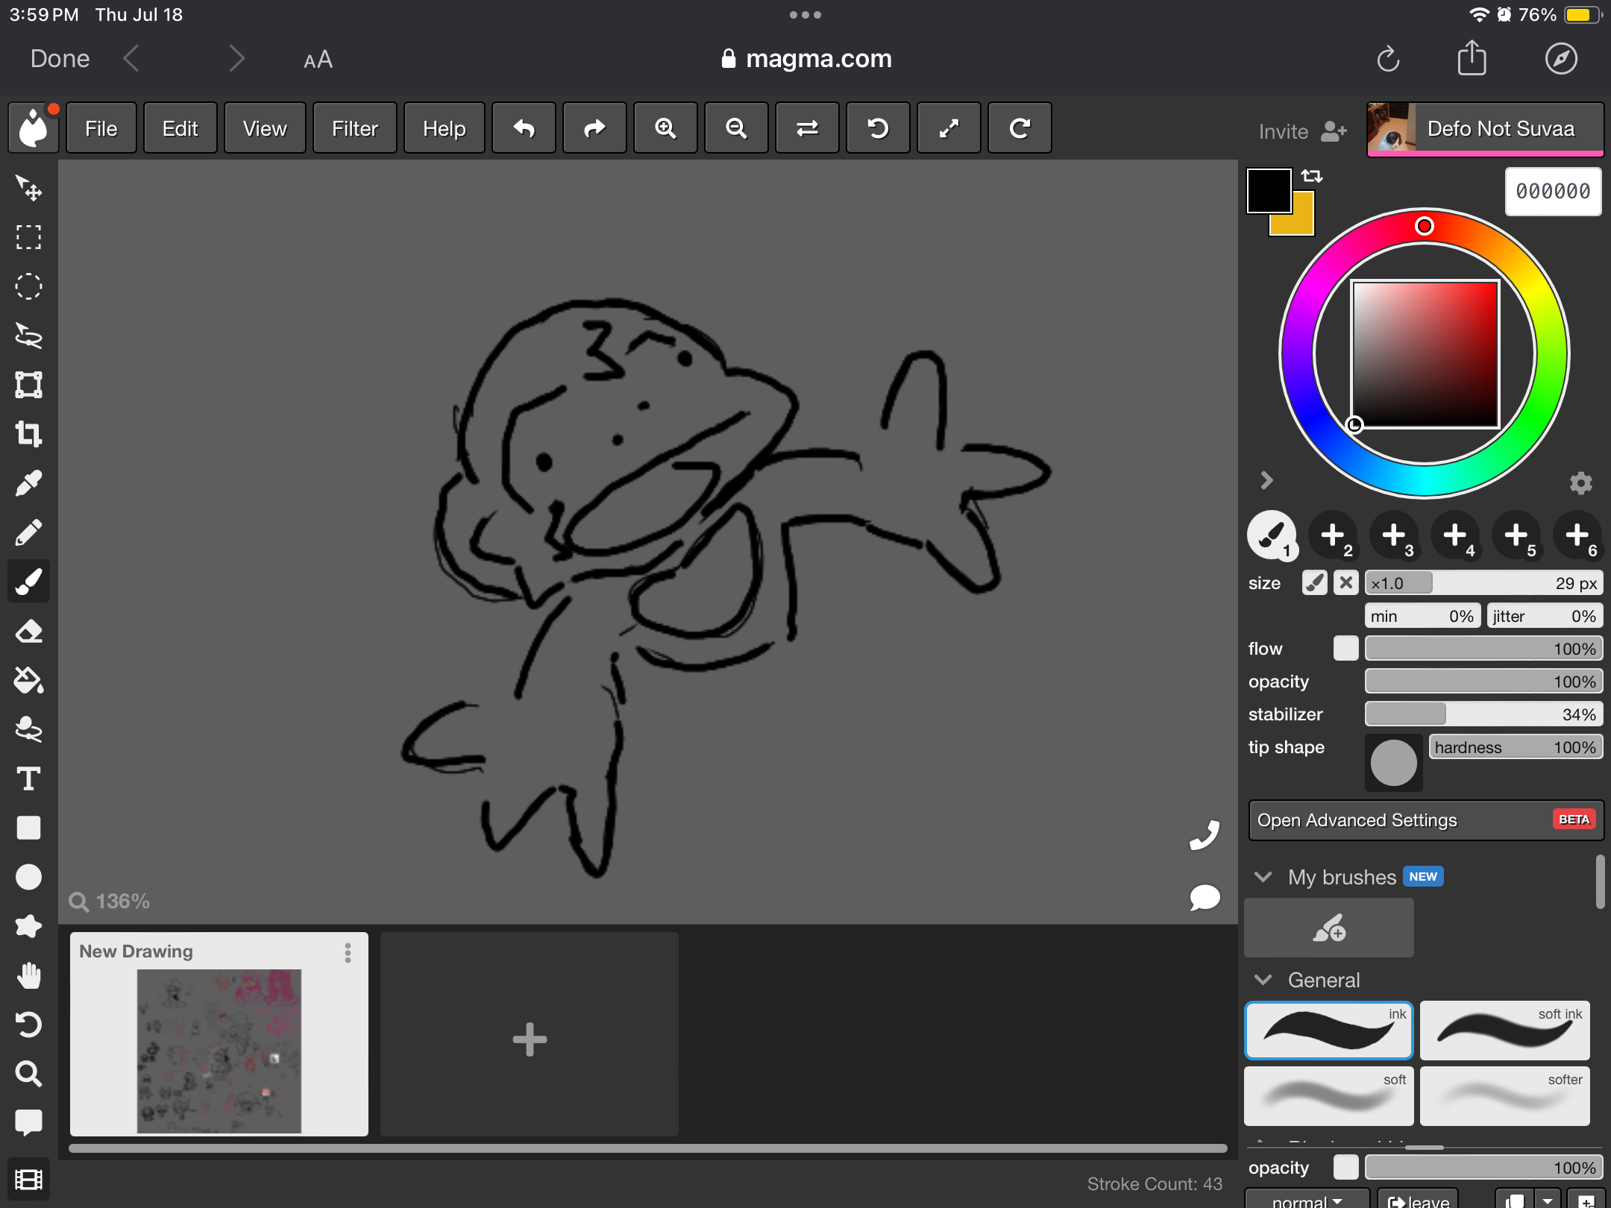This screenshot has height=1208, width=1611.
Task: Select the softer brush preset
Action: click(x=1505, y=1096)
